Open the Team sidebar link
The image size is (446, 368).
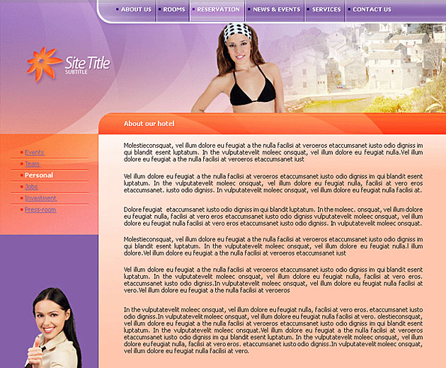33,163
